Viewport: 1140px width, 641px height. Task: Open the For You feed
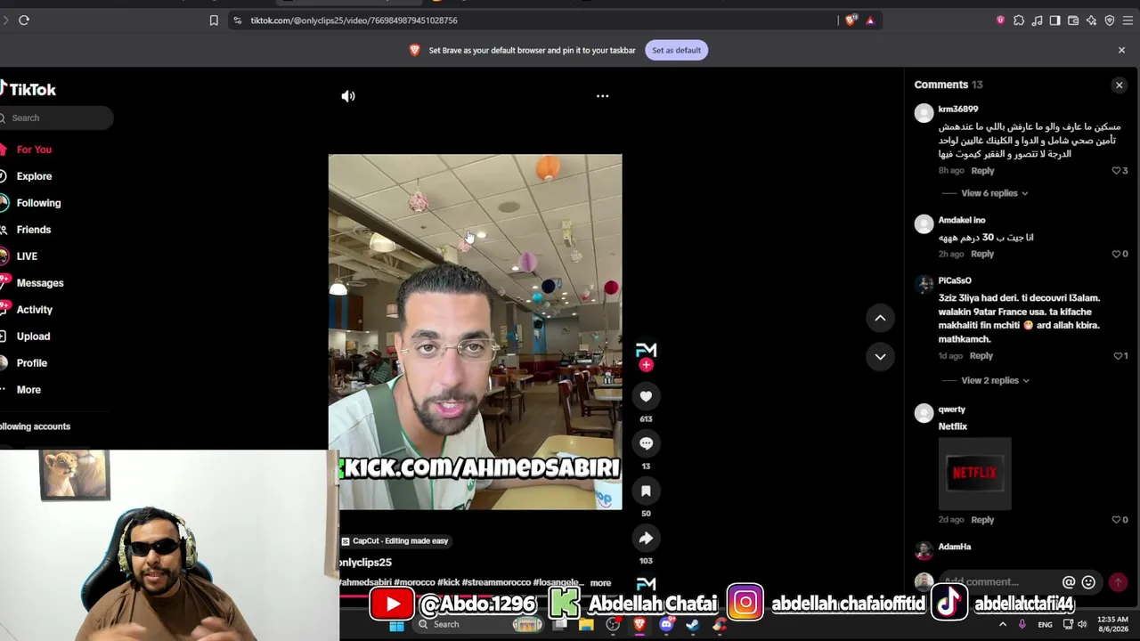point(34,150)
